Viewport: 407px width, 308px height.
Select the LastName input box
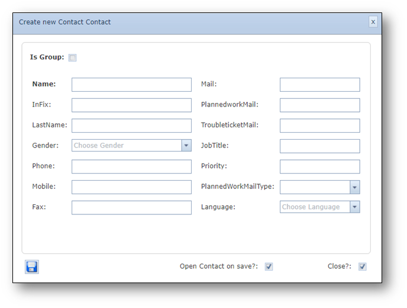tap(131, 126)
